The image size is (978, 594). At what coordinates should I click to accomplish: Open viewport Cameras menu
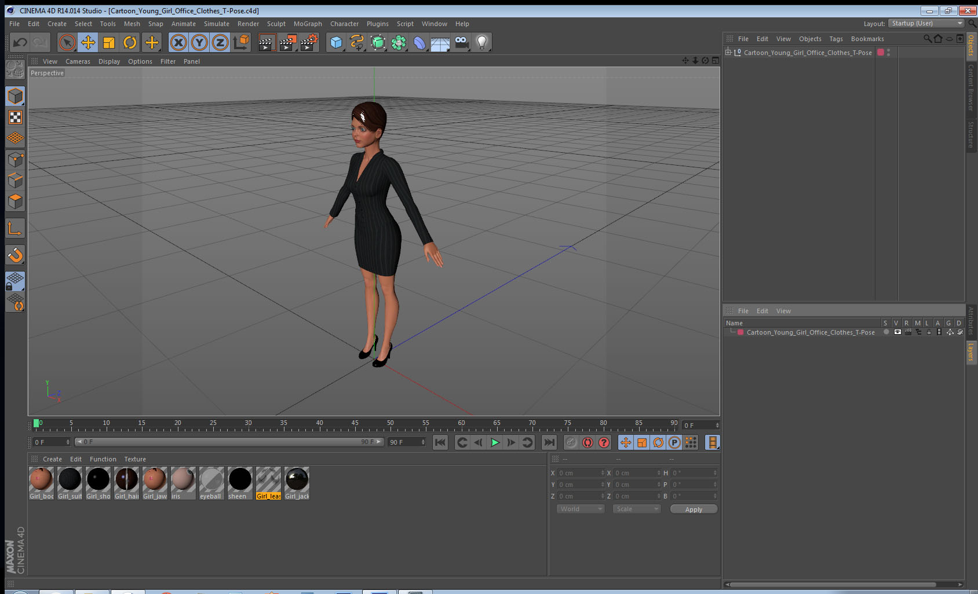[78, 61]
